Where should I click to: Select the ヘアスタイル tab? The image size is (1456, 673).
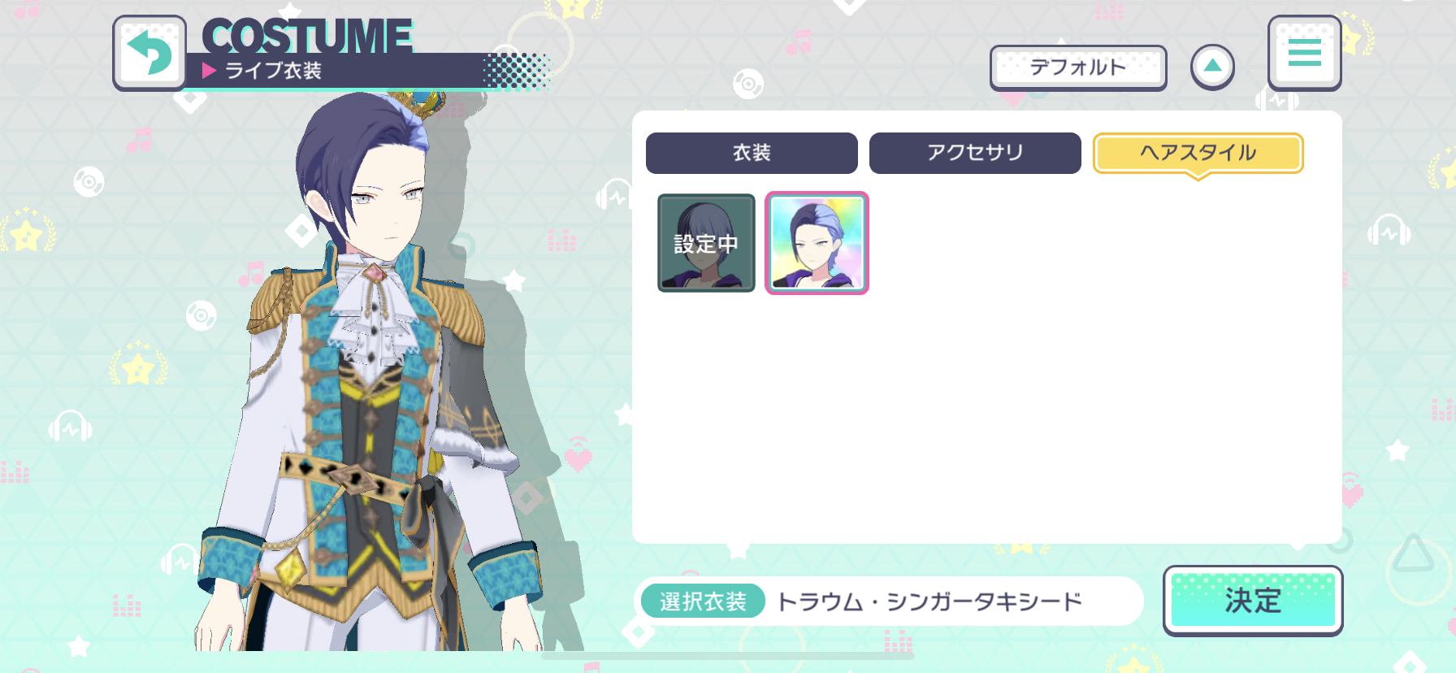click(x=1198, y=153)
